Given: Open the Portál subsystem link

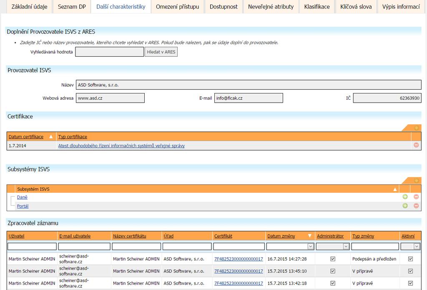Looking at the screenshot, I should click(x=23, y=206).
